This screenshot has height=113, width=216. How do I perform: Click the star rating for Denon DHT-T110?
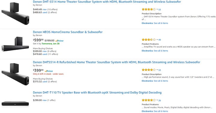148,100
